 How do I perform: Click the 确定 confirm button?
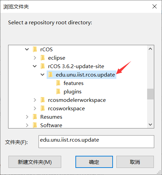point(94,162)
